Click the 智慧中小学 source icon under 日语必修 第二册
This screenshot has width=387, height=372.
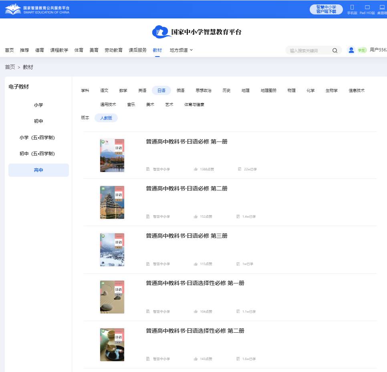(x=148, y=216)
